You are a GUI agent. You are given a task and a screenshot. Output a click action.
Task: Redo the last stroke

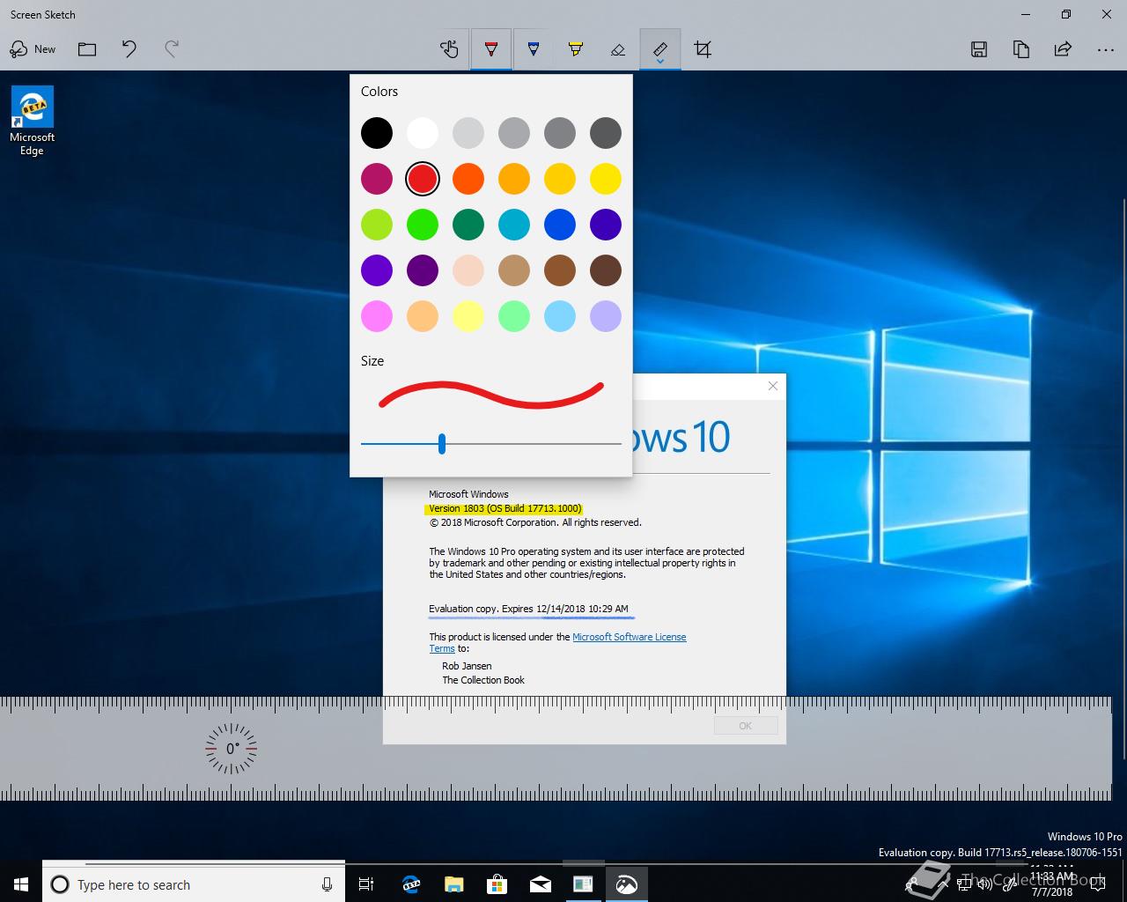click(x=172, y=49)
